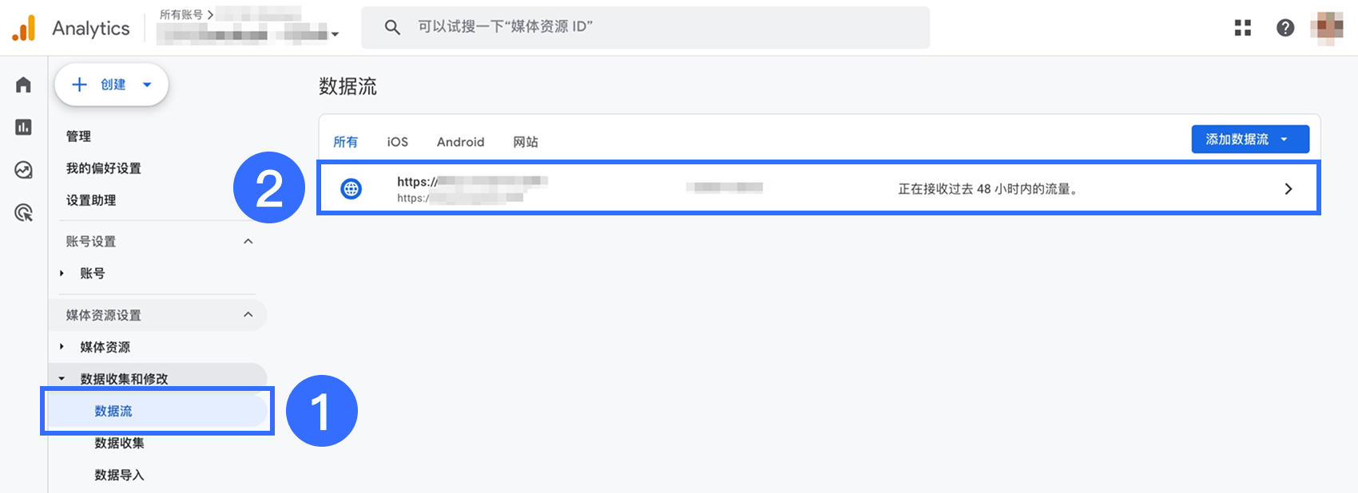Select the 网站 tab

[525, 142]
